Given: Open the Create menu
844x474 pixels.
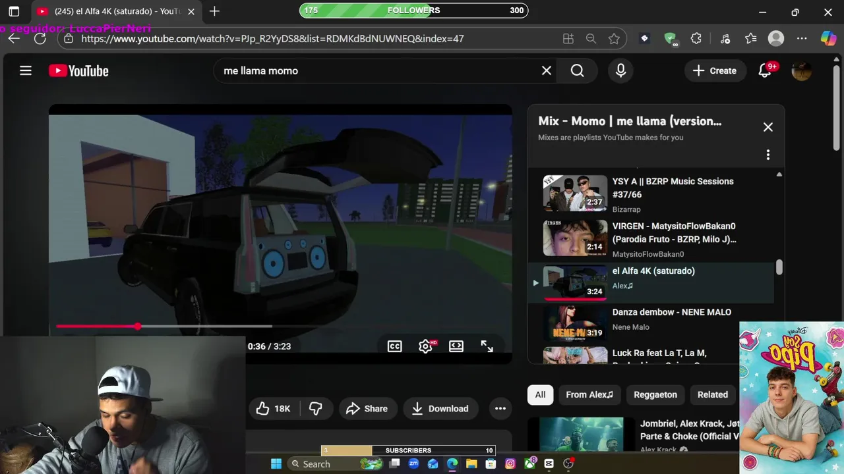Looking at the screenshot, I should point(715,70).
